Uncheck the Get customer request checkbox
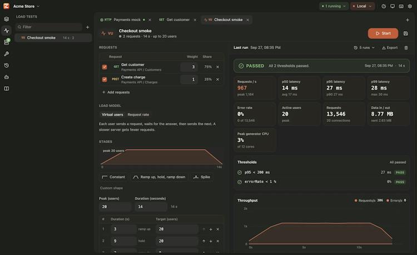The height and width of the screenshot is (255, 417). (x=105, y=67)
